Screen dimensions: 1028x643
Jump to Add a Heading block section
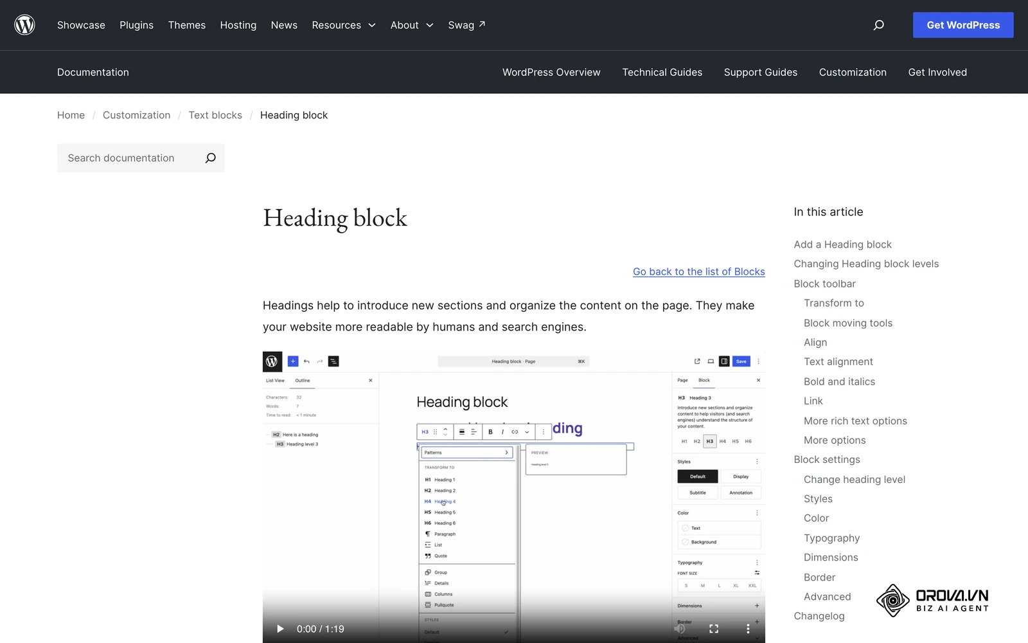point(842,244)
